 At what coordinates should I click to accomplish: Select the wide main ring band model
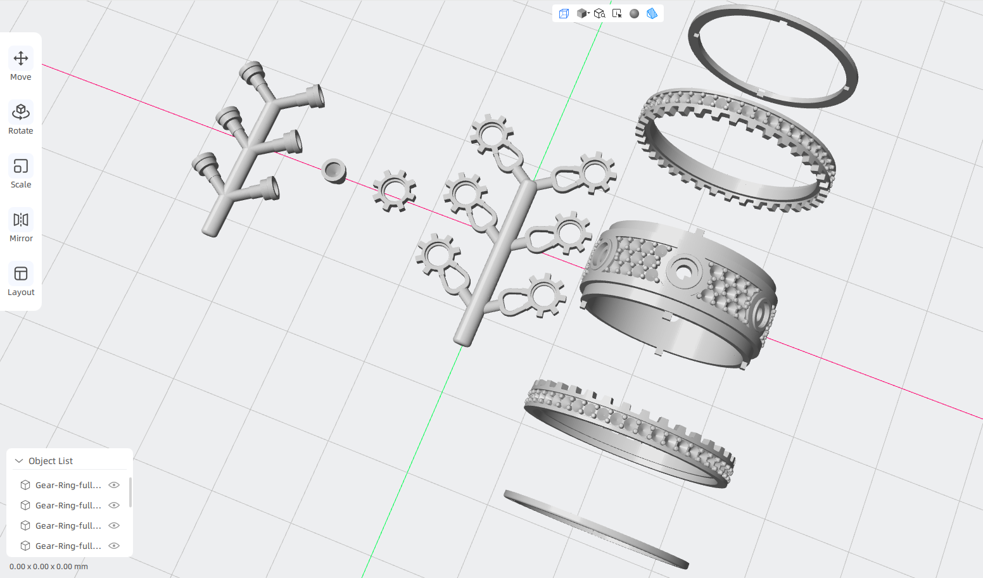(x=678, y=294)
